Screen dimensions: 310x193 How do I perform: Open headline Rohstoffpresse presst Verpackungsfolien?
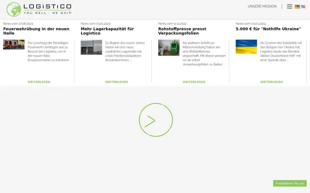tap(182, 31)
